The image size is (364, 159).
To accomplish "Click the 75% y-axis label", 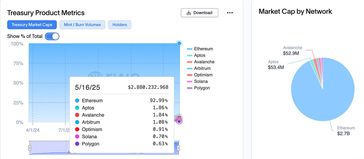I will pyautogui.click(x=18, y=63).
